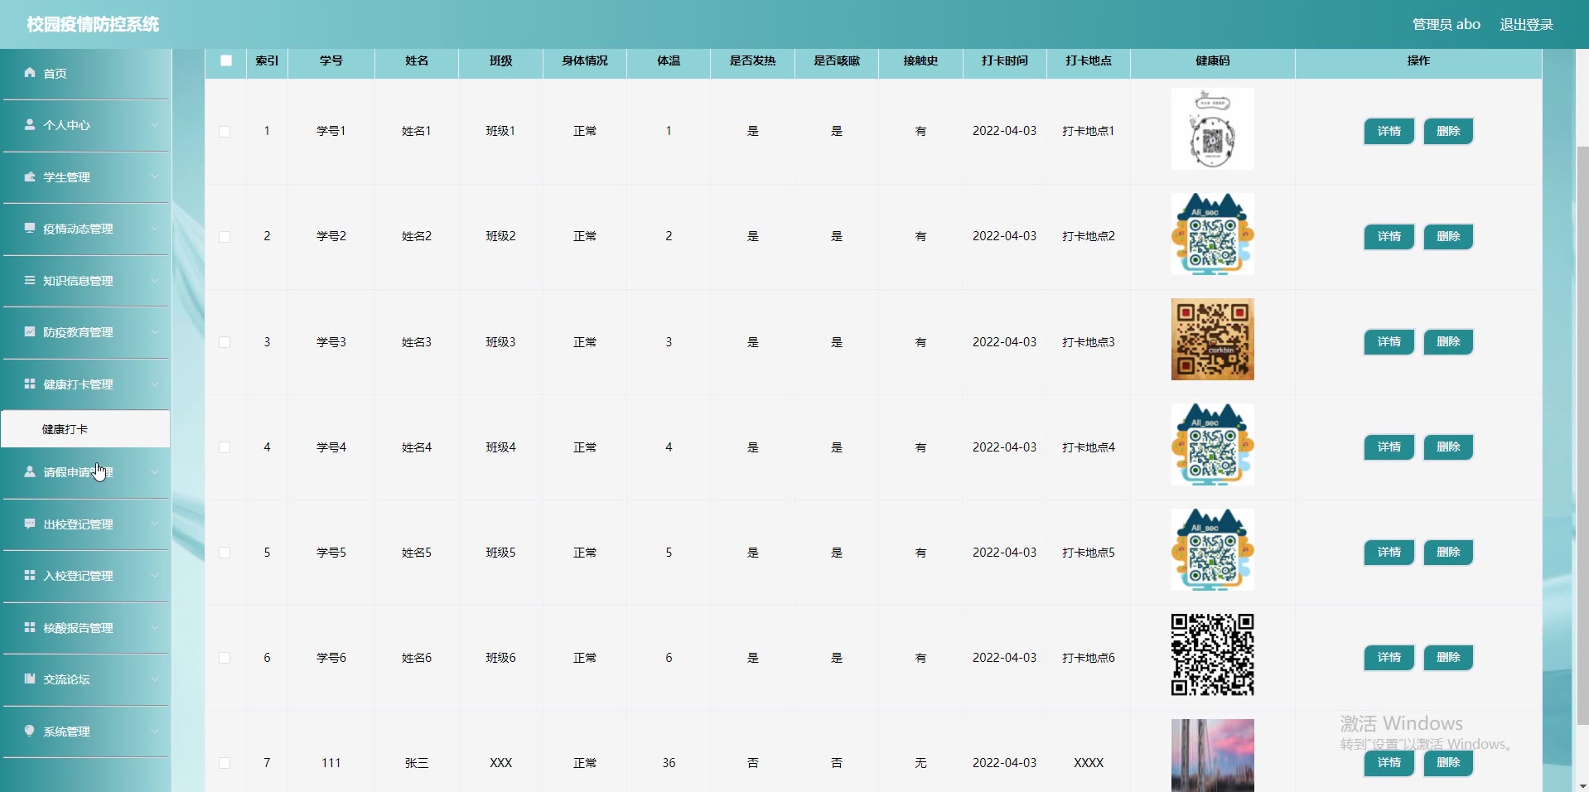Click the 健康码 column header
Viewport: 1589px width, 792px height.
pos(1212,60)
